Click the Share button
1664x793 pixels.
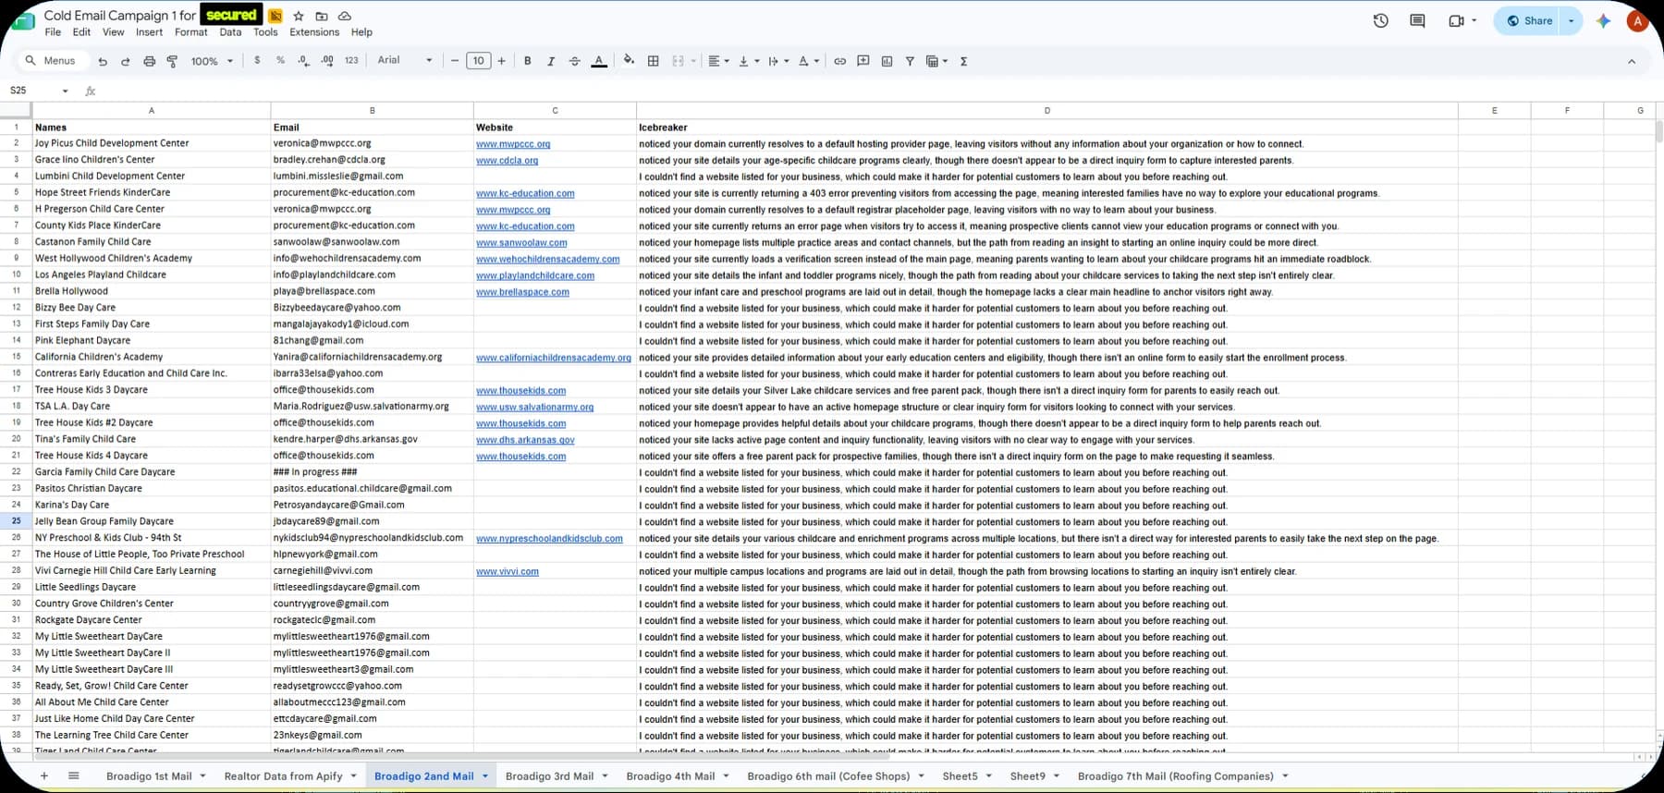(1530, 20)
